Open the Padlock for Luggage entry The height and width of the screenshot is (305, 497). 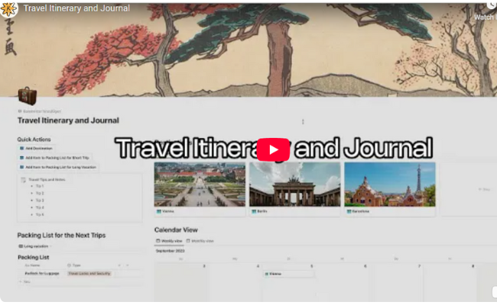point(42,274)
